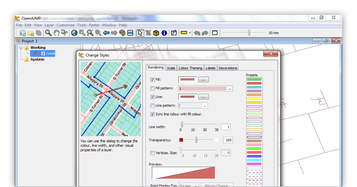This screenshot has width=357, height=187.
Task: Switch to the Colour Theming tab
Action: click(x=191, y=68)
